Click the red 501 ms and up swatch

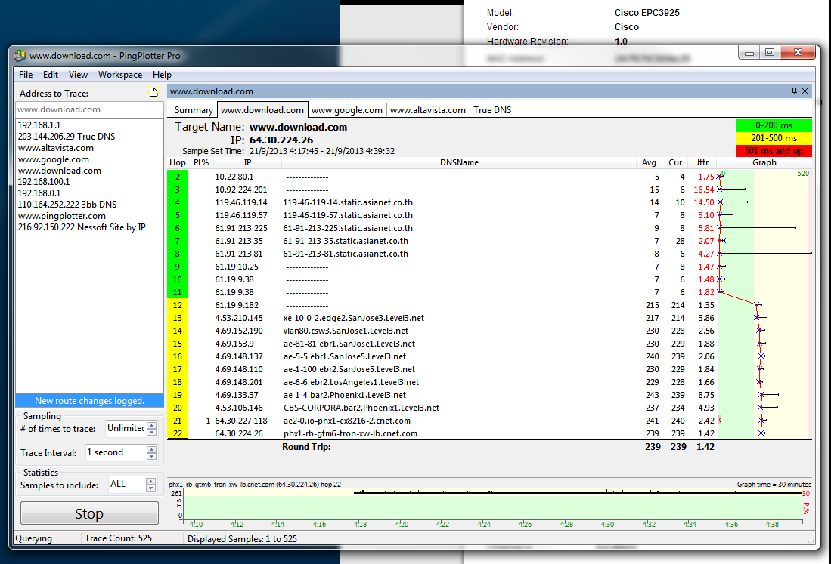click(x=774, y=151)
